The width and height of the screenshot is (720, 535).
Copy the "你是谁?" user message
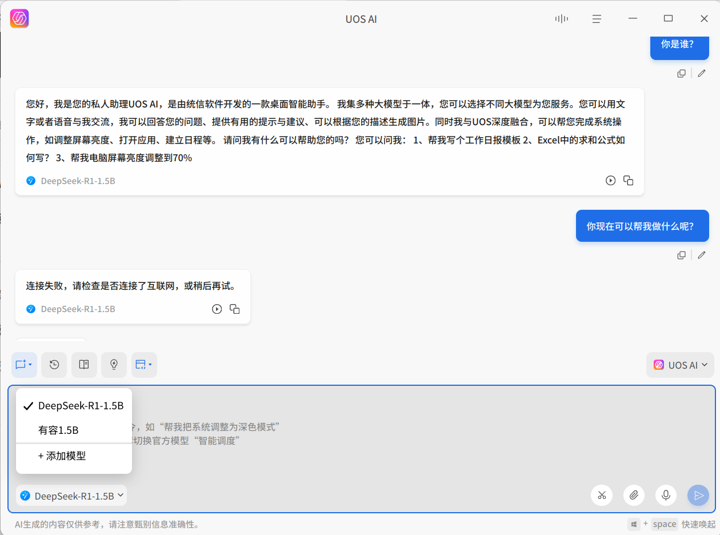click(x=681, y=73)
